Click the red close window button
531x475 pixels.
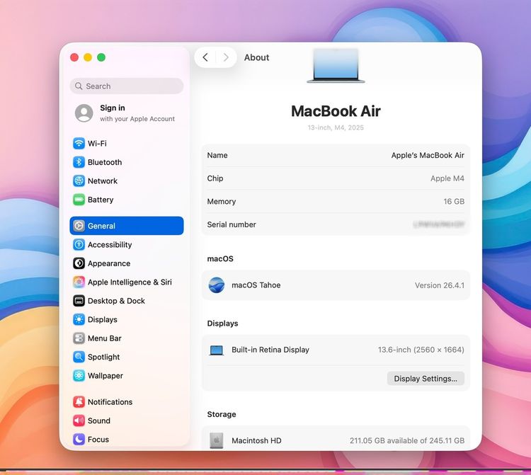pos(74,57)
